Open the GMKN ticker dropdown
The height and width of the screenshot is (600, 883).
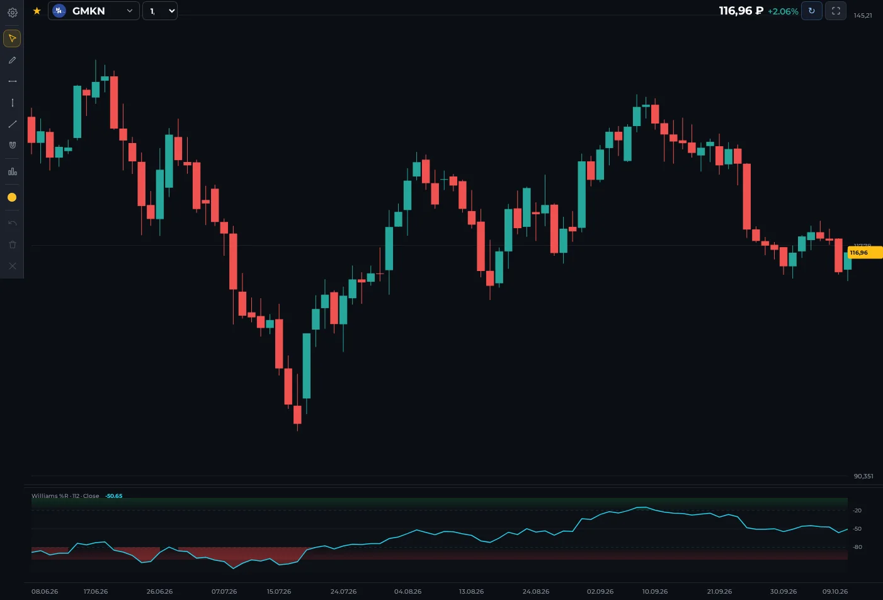(94, 11)
